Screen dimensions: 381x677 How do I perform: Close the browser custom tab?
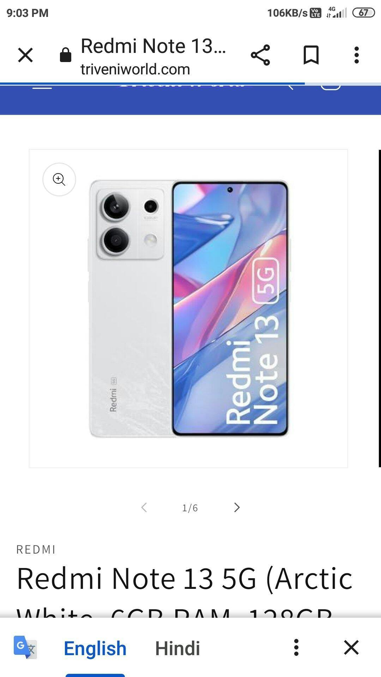tap(25, 55)
